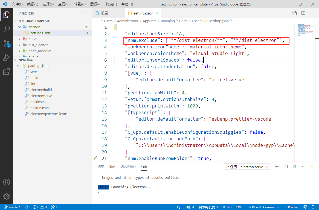This screenshot has width=319, height=210.
Task: Collapse the .vscode folder
Action: (19, 27)
